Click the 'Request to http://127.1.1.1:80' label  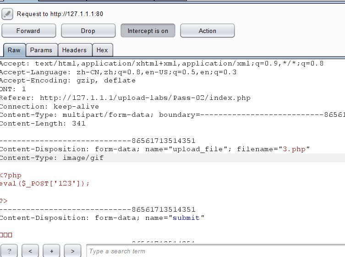click(60, 14)
